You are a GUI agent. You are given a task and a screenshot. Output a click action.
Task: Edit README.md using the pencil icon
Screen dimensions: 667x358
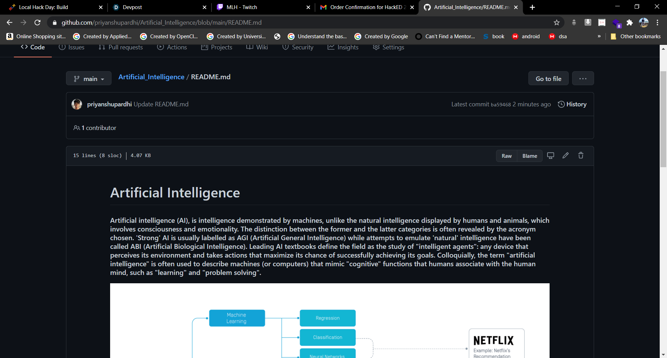coord(566,155)
